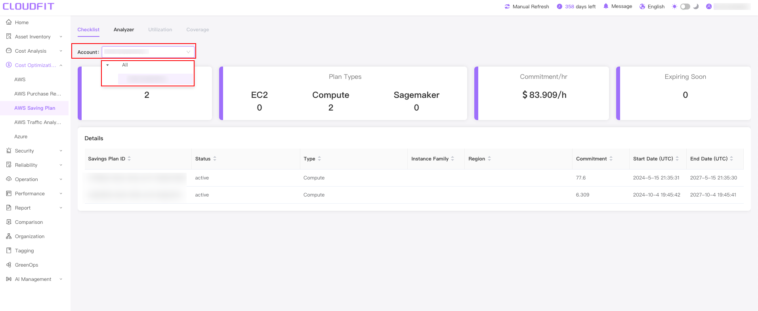Click the days left clock icon
The width and height of the screenshot is (758, 311).
pos(559,6)
